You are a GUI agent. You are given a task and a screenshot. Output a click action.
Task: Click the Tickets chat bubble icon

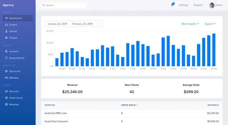click(x=6, y=38)
